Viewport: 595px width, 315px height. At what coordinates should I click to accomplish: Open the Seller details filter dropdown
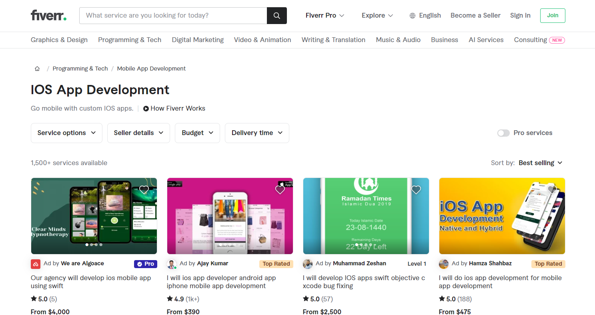[138, 133]
